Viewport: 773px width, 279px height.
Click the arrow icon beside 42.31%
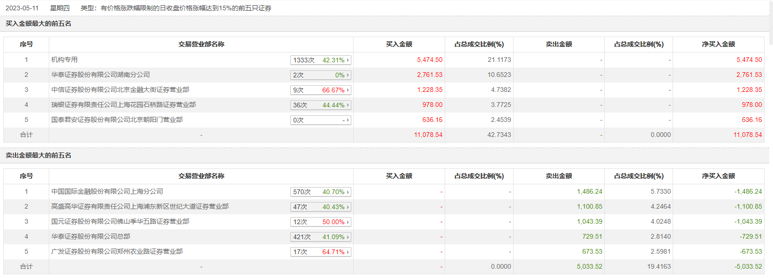tap(348, 60)
